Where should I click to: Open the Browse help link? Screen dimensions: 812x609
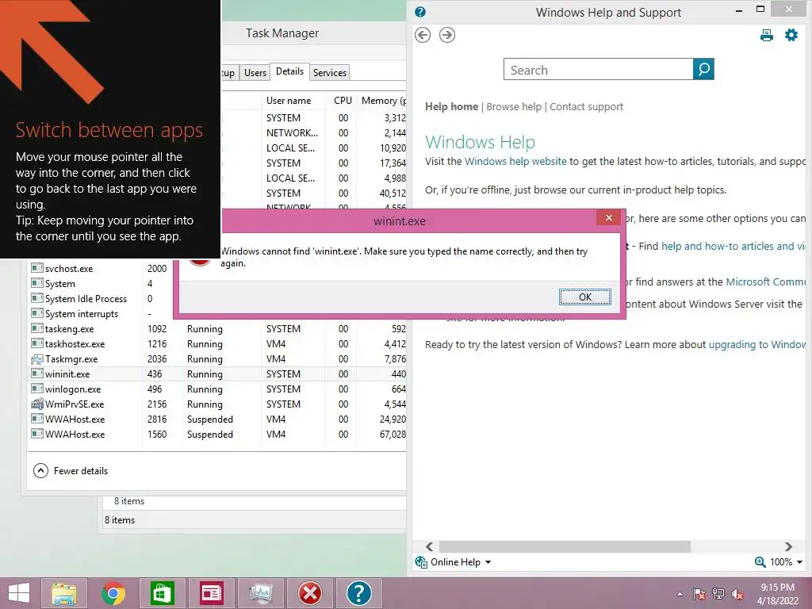click(514, 107)
